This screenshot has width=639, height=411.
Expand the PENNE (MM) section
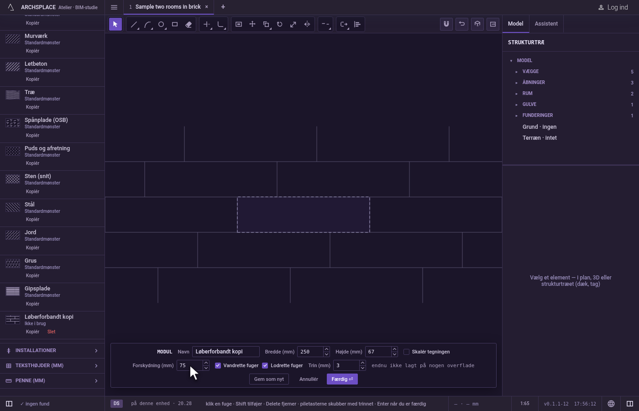pos(52,381)
